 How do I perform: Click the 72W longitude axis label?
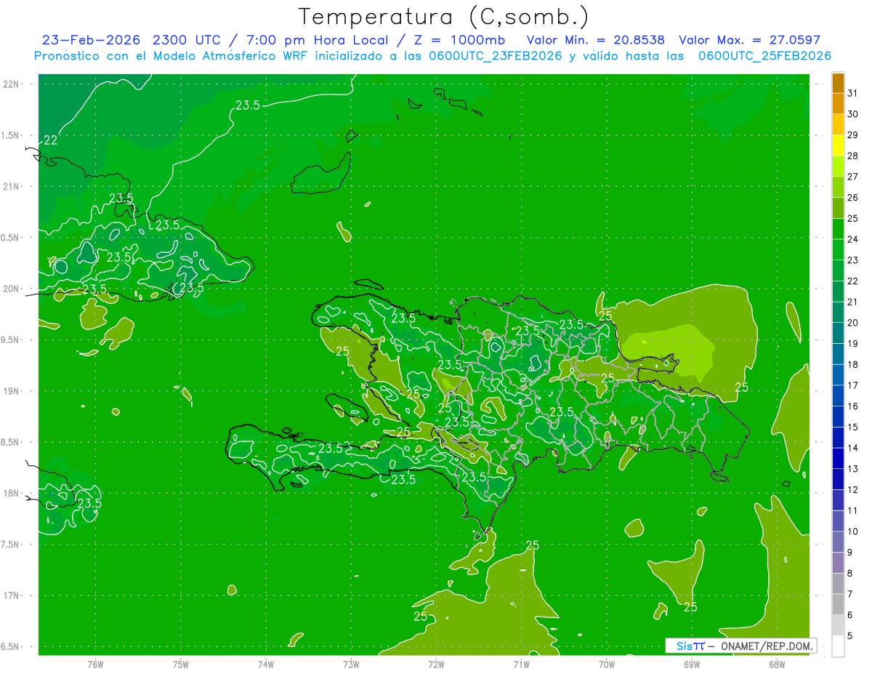436,663
